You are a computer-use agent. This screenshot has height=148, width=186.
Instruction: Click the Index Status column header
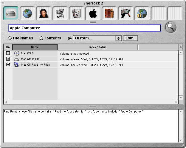coord(98,47)
